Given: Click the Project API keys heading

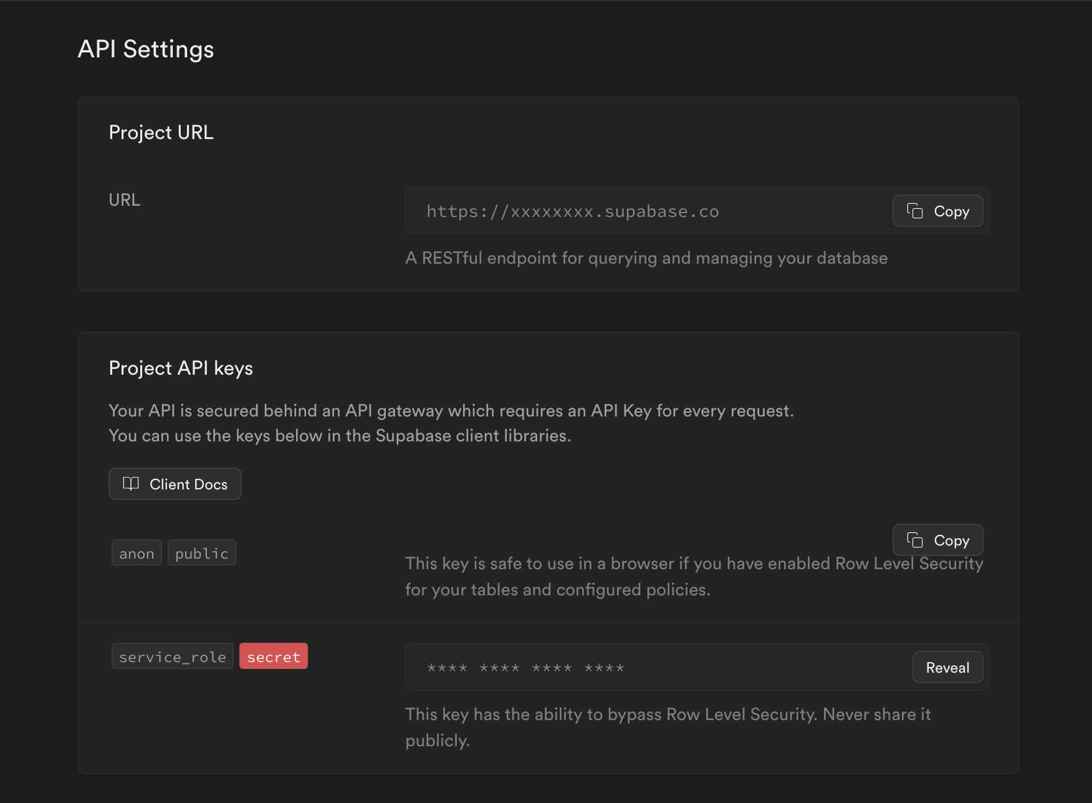Looking at the screenshot, I should pyautogui.click(x=181, y=368).
